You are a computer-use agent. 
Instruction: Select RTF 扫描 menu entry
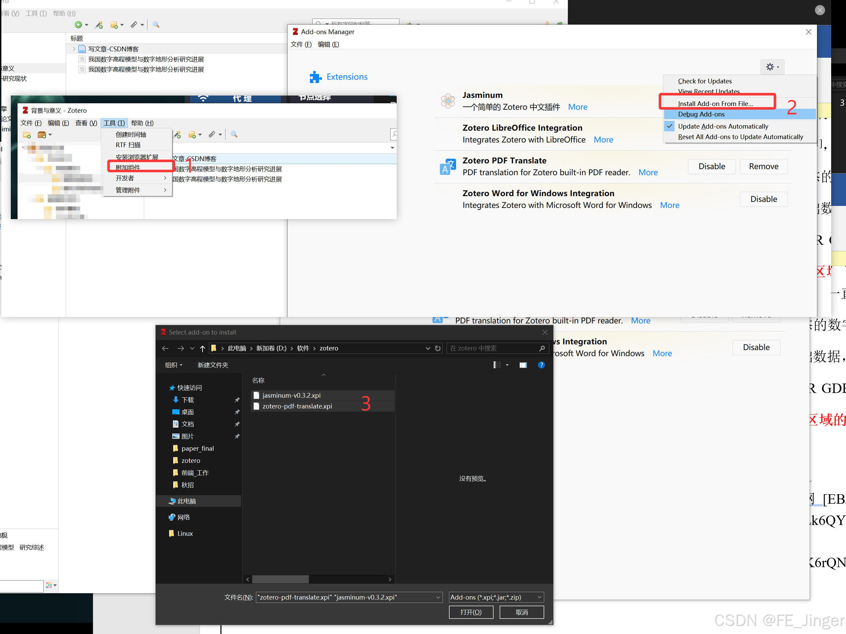(x=138, y=145)
